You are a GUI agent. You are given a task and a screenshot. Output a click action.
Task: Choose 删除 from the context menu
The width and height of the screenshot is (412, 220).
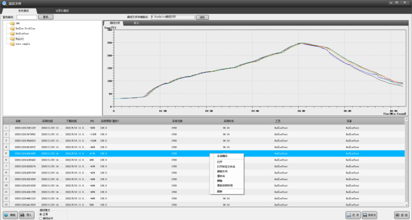coord(220,181)
